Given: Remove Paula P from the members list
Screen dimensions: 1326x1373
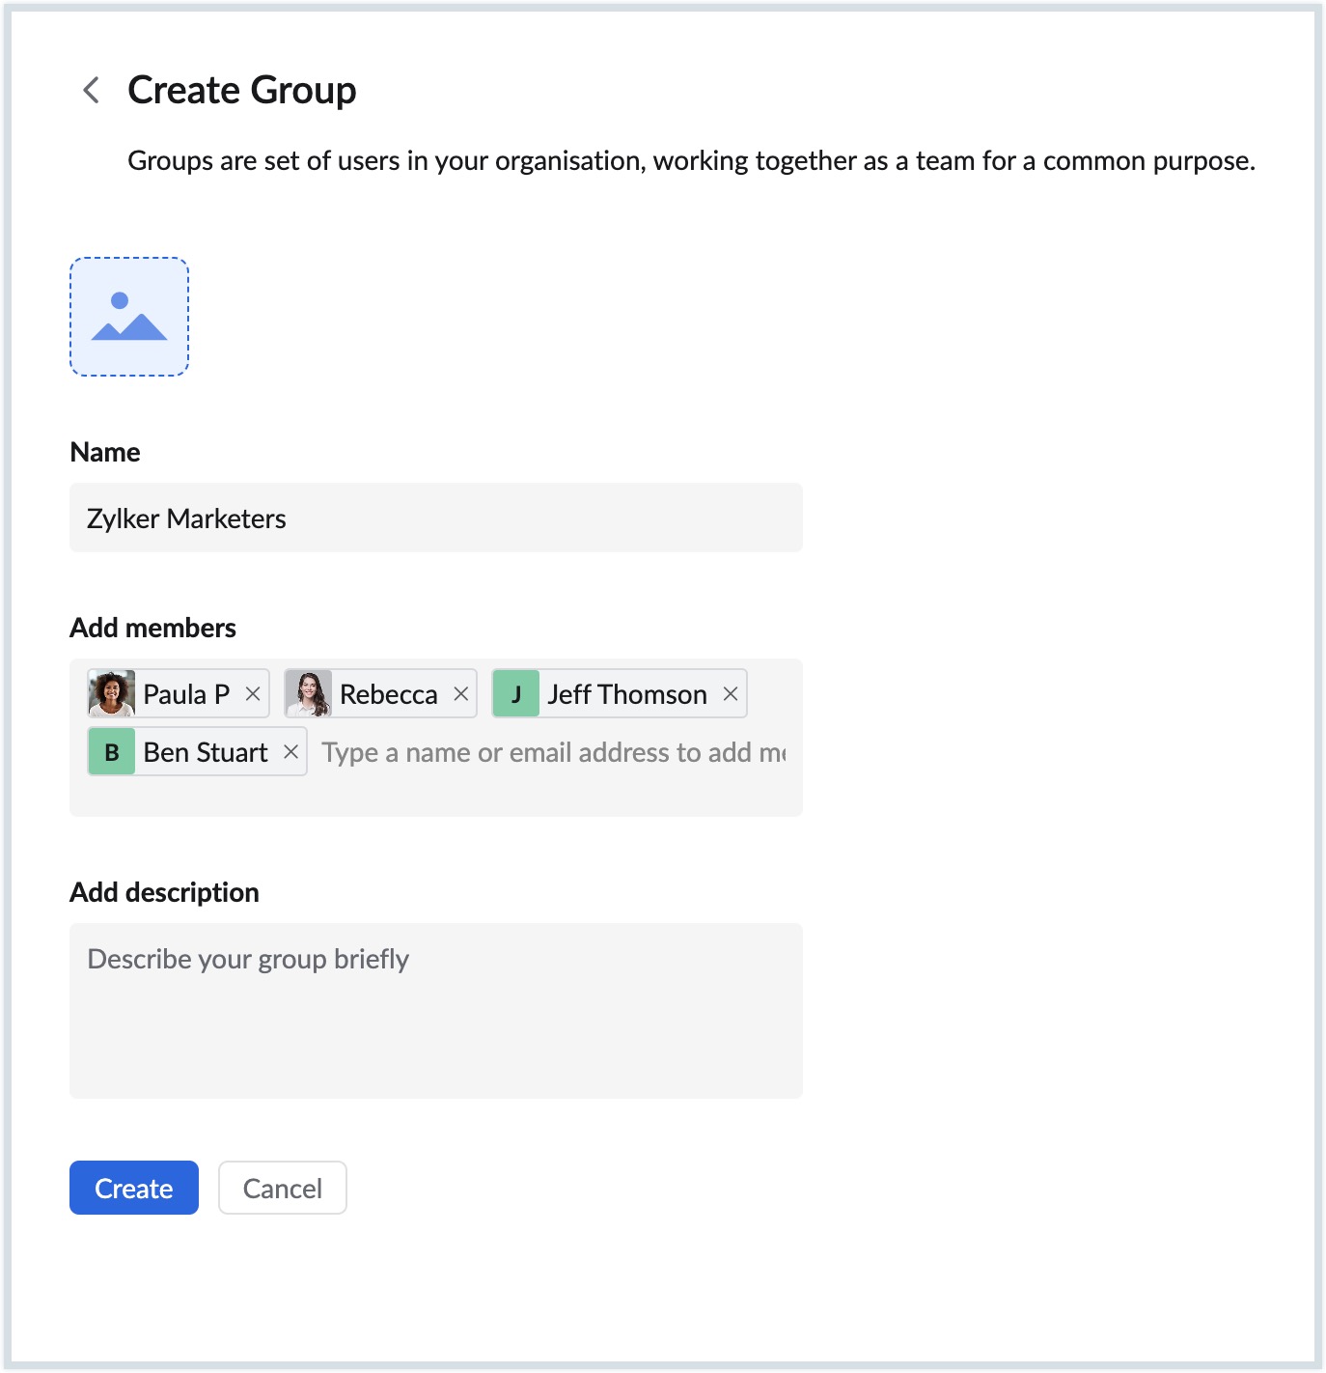Looking at the screenshot, I should 251,693.
